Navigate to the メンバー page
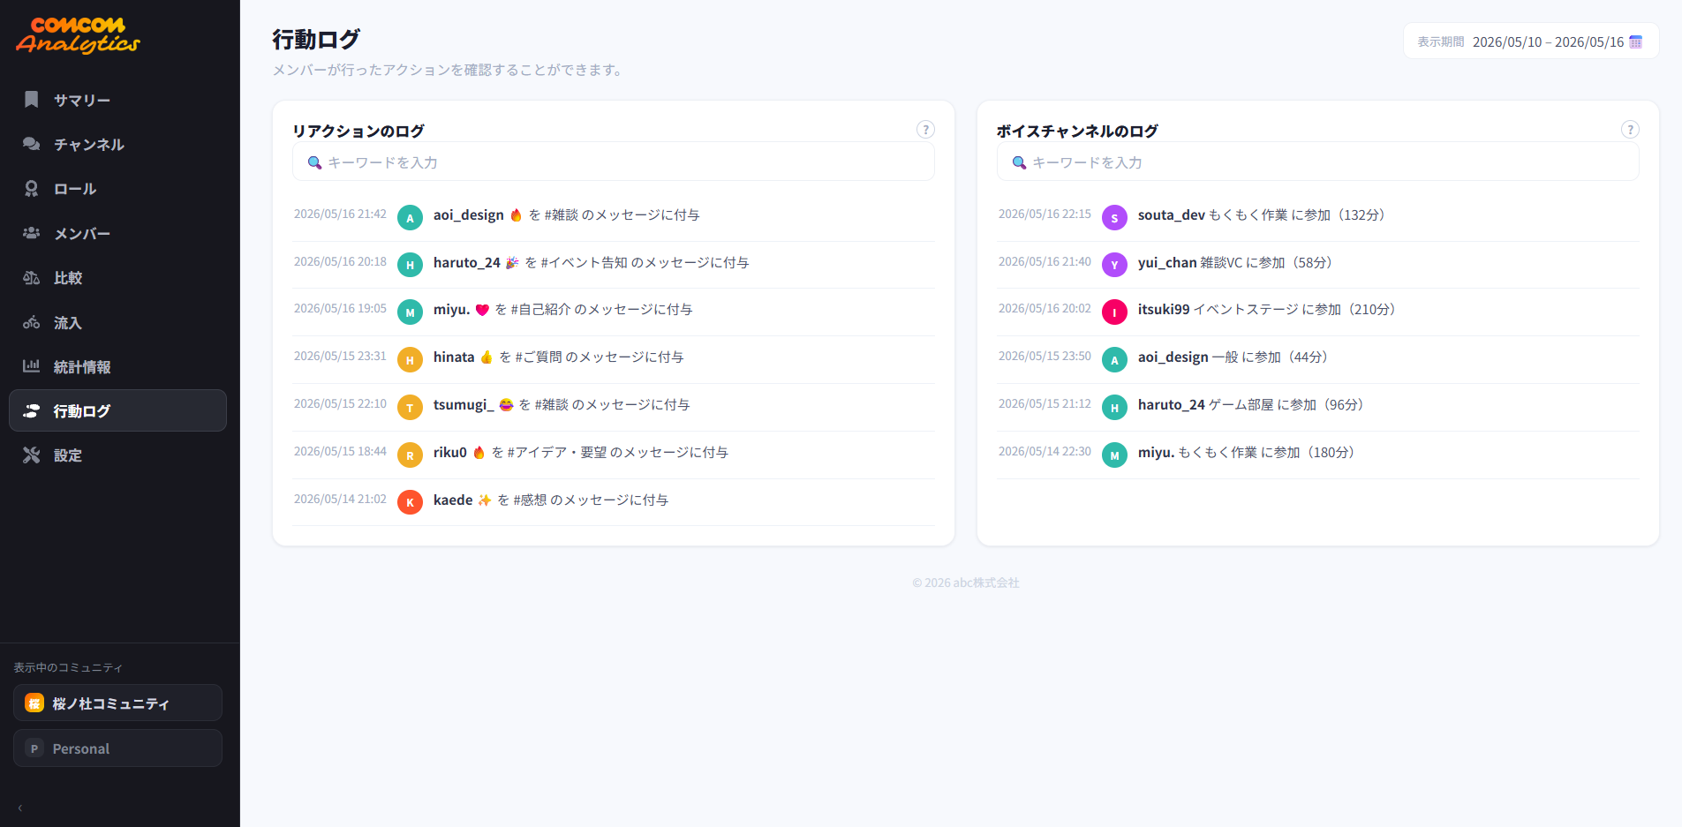The width and height of the screenshot is (1682, 827). coord(117,233)
